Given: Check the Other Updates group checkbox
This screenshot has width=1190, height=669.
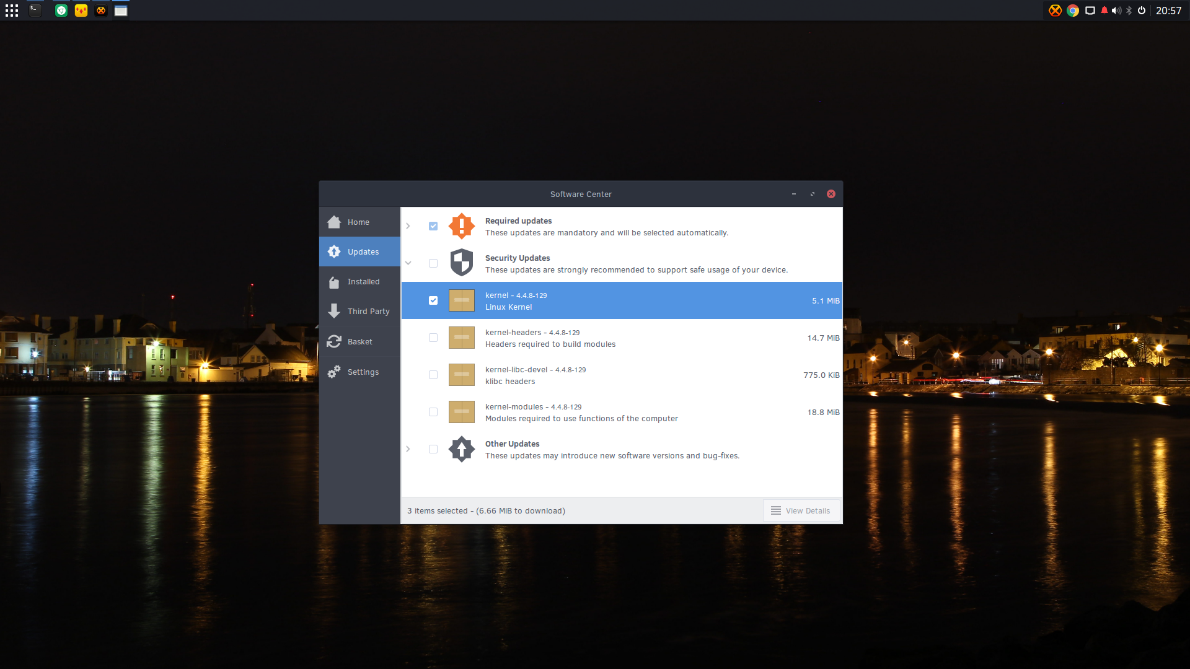Looking at the screenshot, I should (433, 449).
